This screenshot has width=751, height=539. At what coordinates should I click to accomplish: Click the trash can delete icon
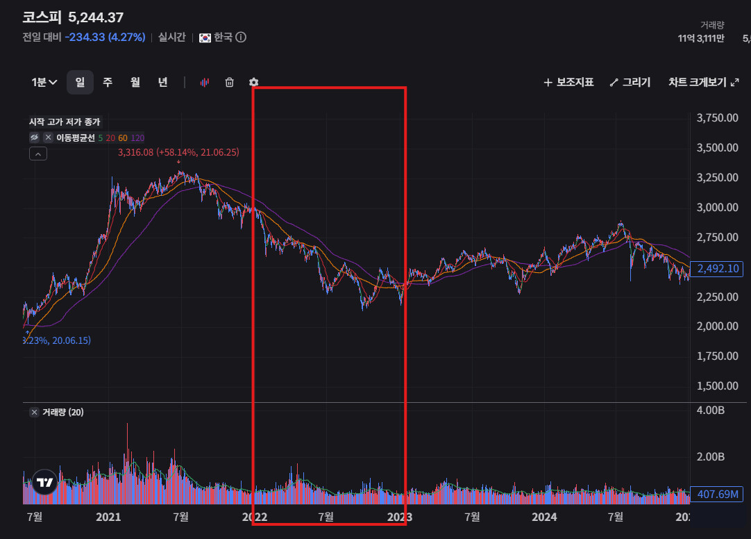pyautogui.click(x=230, y=83)
